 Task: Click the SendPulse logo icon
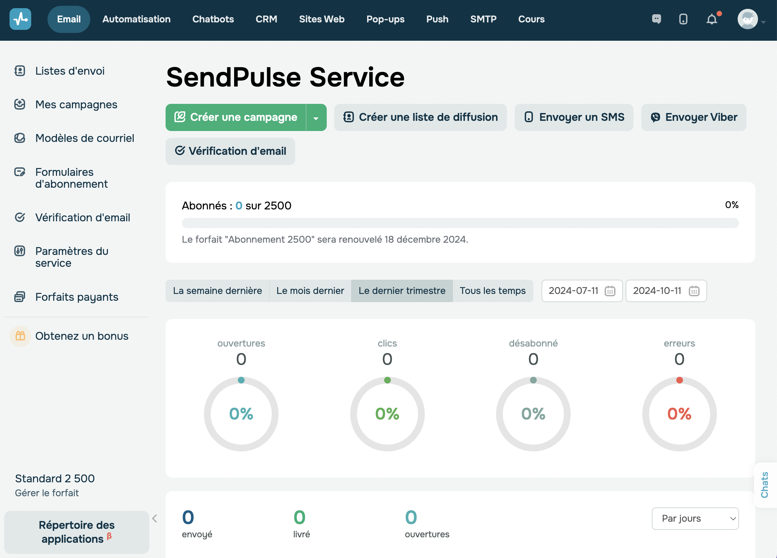pos(20,19)
